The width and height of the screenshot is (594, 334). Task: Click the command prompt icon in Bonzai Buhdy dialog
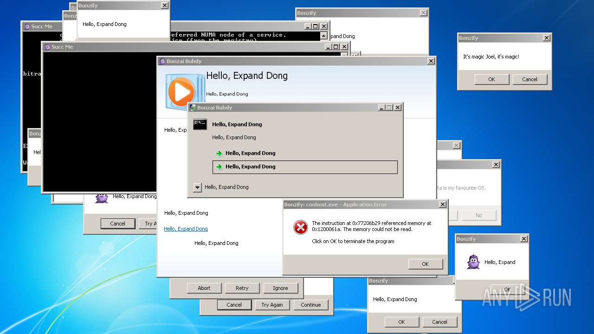[200, 124]
